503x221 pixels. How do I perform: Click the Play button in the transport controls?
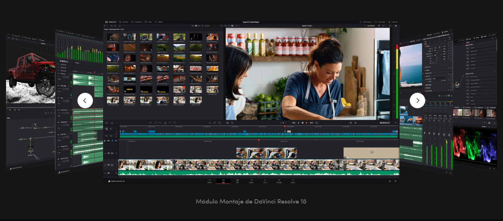click(307, 123)
